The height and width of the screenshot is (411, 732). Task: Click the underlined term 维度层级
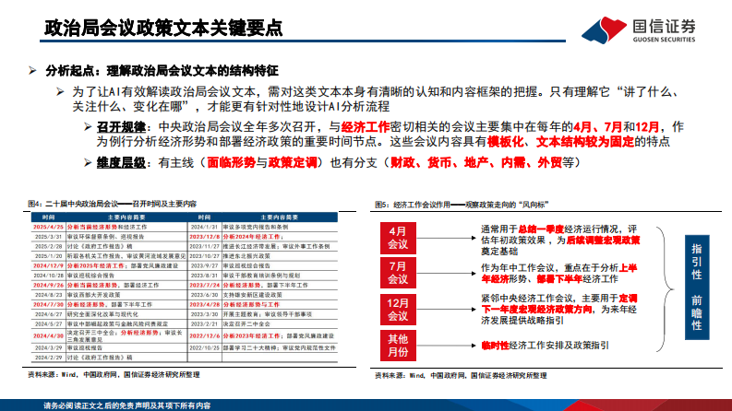click(x=121, y=162)
